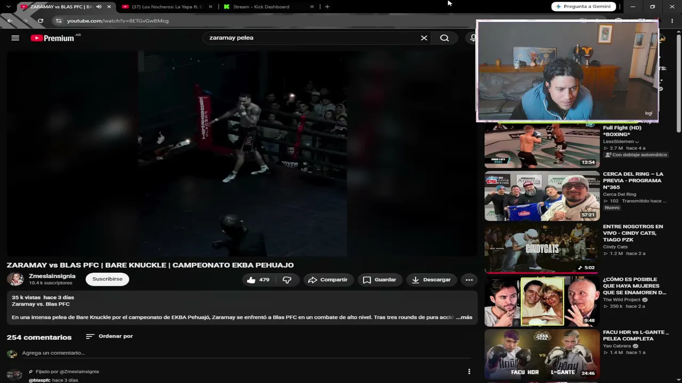Like the video with thumbs-up 479
The image size is (682, 383).
point(258,280)
